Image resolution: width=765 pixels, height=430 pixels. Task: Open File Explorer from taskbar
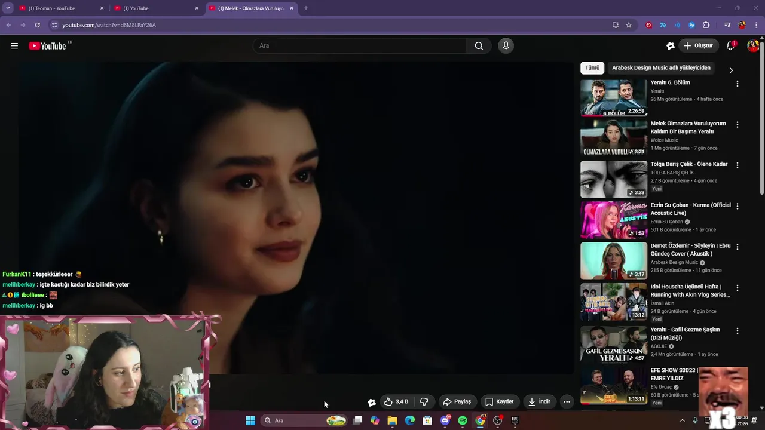(x=392, y=420)
